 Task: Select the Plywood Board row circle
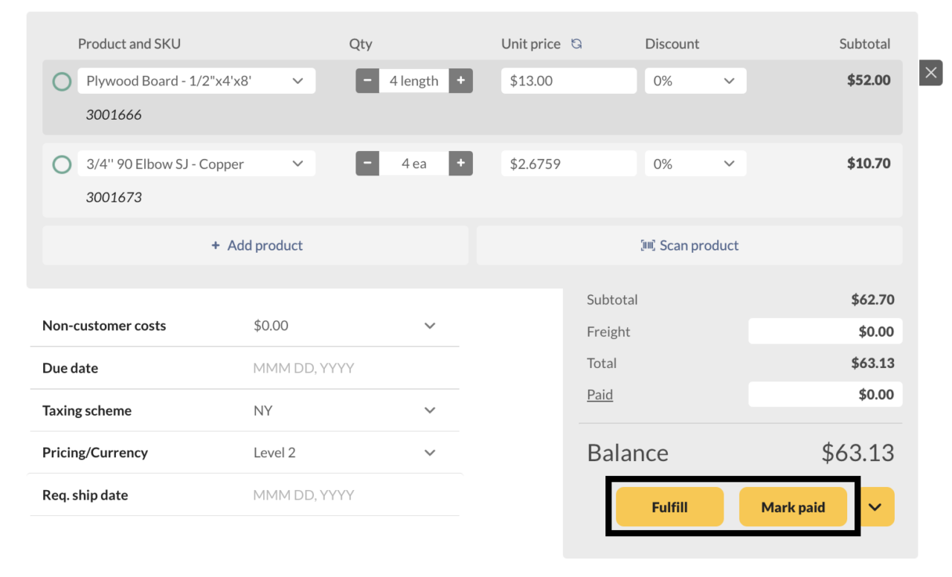[62, 80]
